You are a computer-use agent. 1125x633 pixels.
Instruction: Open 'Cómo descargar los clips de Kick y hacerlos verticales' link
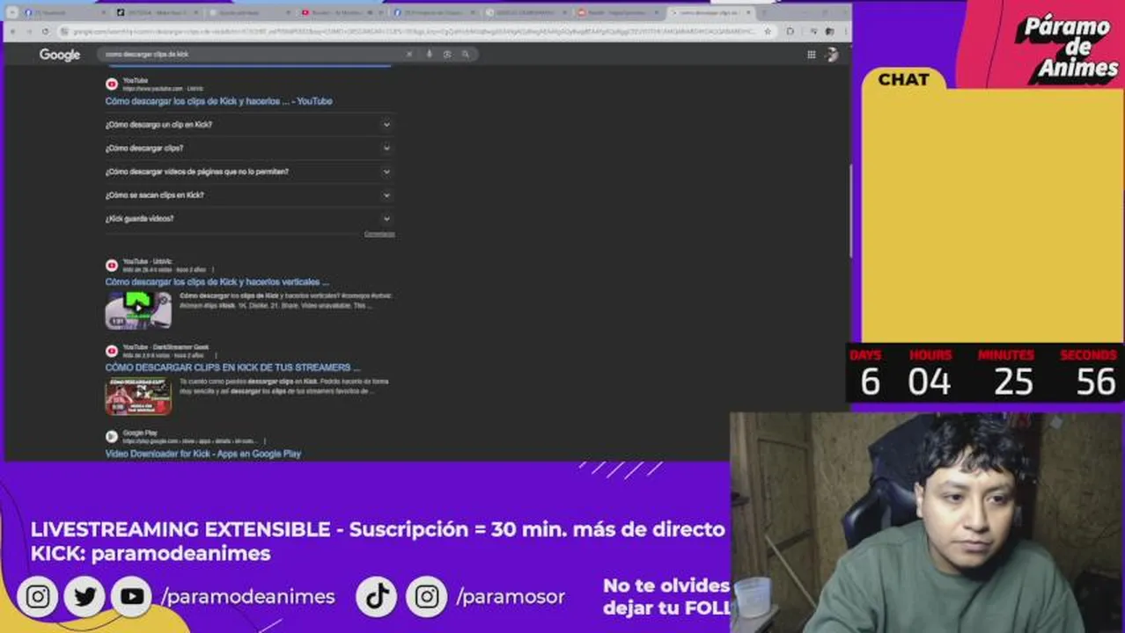click(x=217, y=282)
